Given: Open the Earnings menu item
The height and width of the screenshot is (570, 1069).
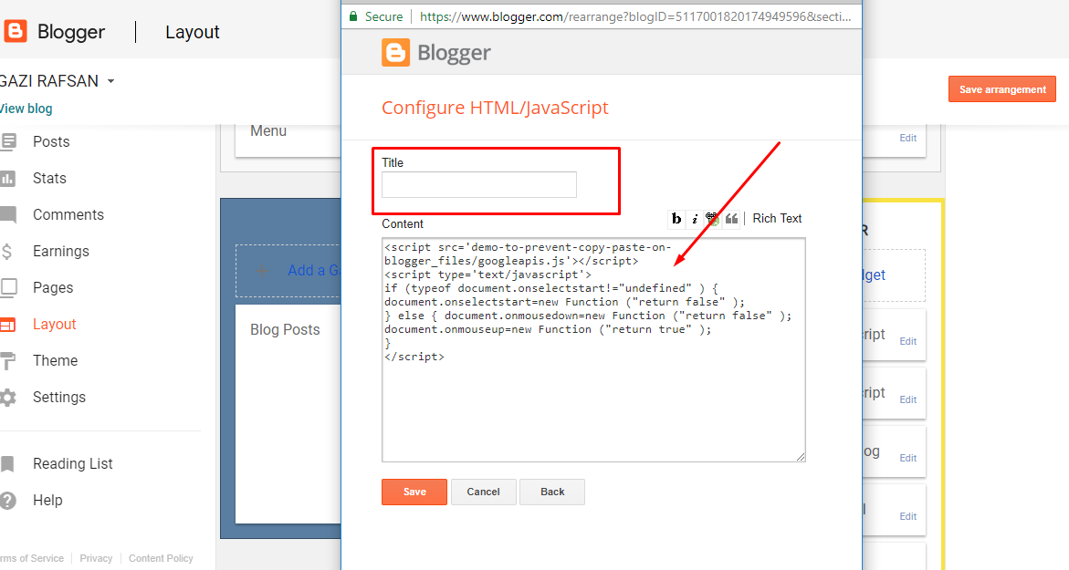Looking at the screenshot, I should [60, 252].
